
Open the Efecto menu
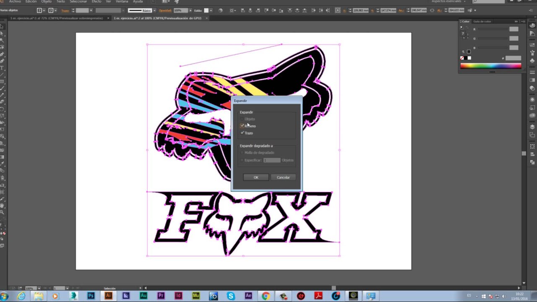tap(96, 2)
